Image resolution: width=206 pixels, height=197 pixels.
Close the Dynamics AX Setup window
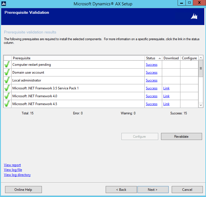tap(199, 3)
